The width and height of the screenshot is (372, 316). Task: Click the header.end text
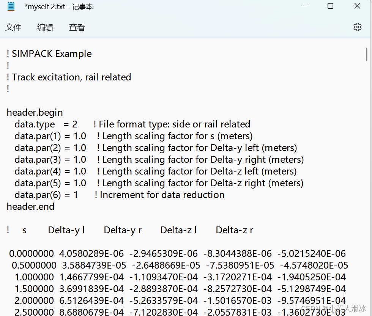pyautogui.click(x=30, y=207)
